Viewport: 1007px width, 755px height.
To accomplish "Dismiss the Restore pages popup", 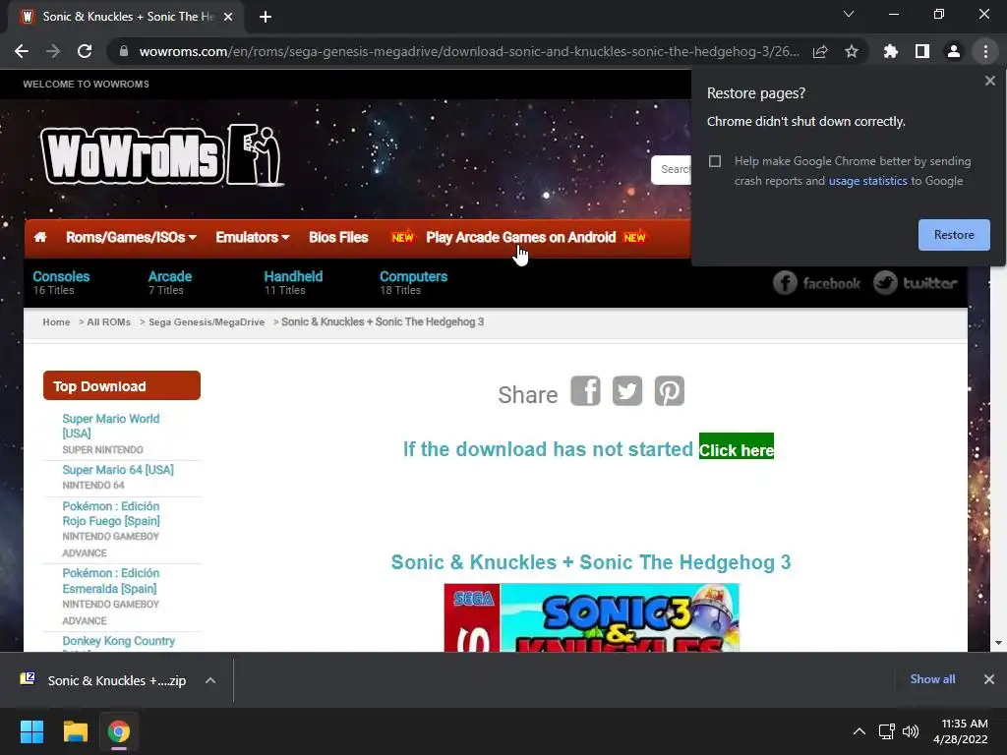I will pos(989,81).
